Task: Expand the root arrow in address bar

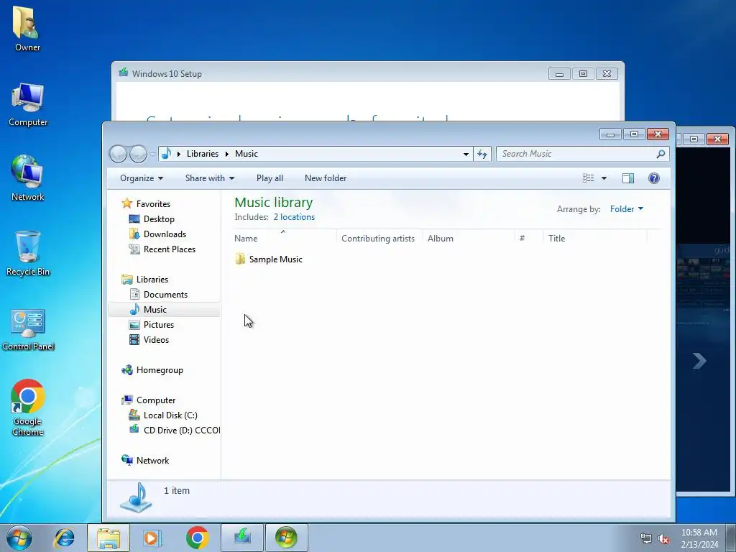Action: tap(179, 154)
